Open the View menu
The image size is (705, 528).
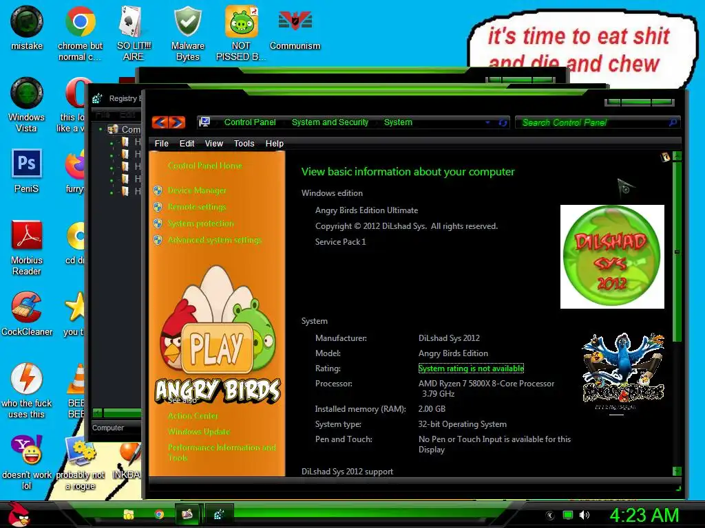coord(213,143)
